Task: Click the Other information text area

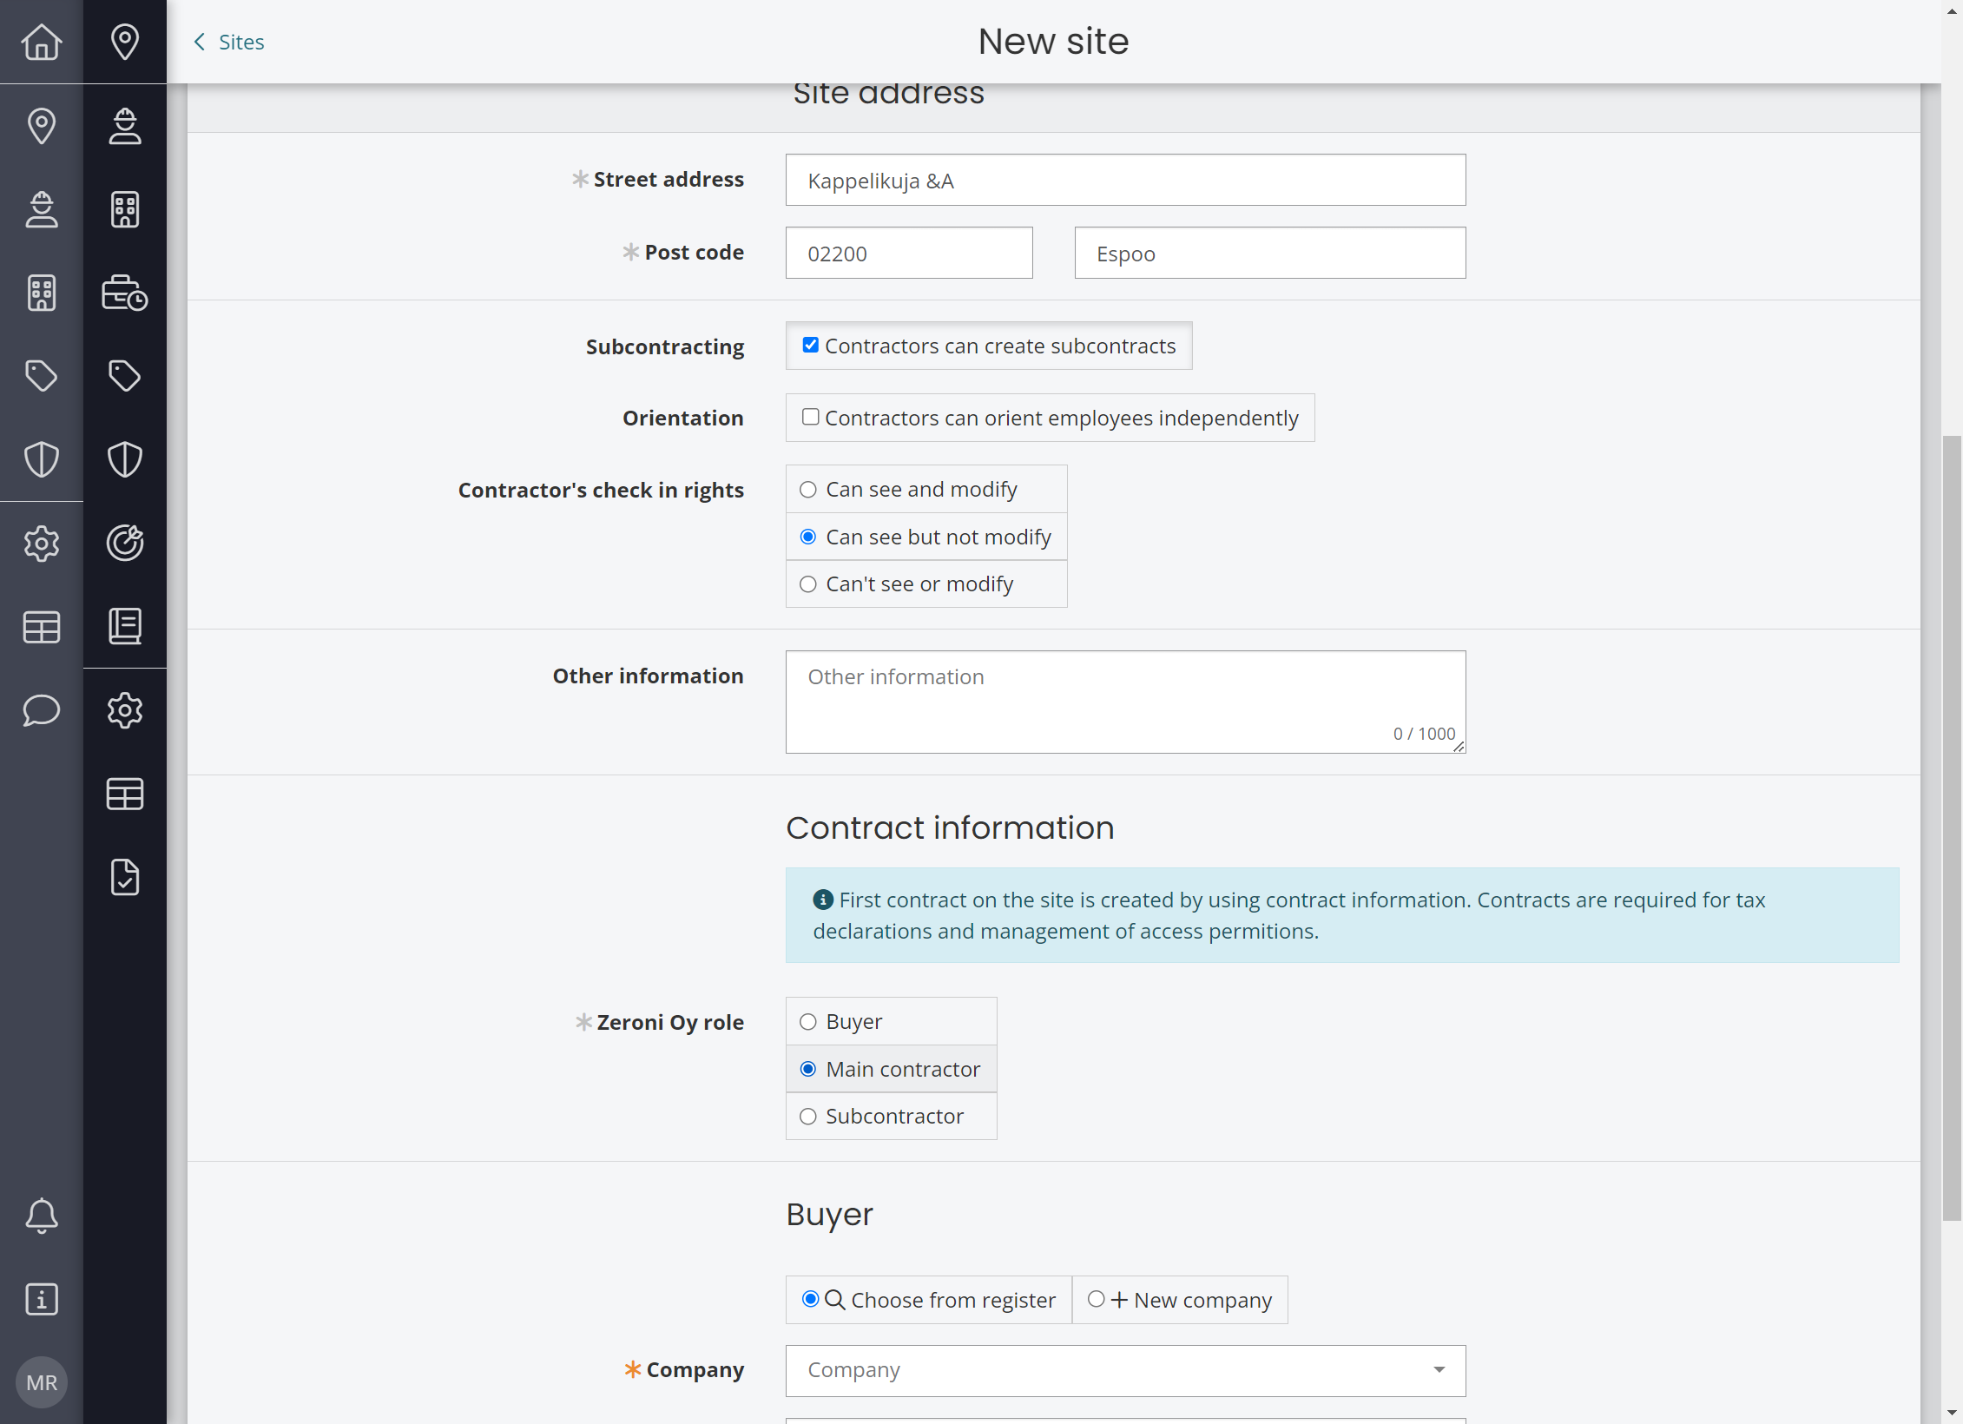Action: [x=1125, y=702]
